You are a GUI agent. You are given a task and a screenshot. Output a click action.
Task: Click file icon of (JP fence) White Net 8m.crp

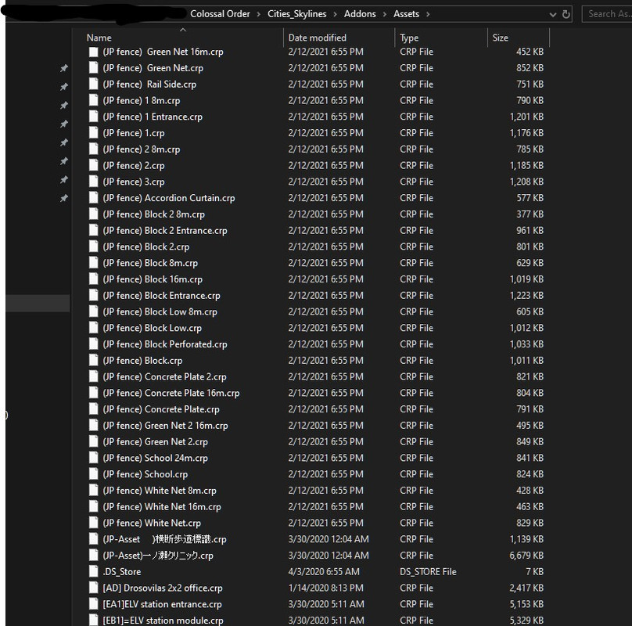94,491
